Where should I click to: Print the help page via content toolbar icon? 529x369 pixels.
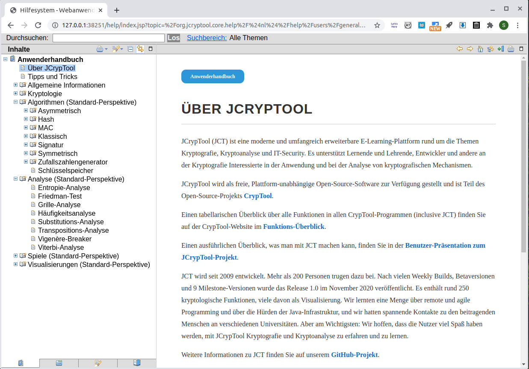[x=511, y=49]
